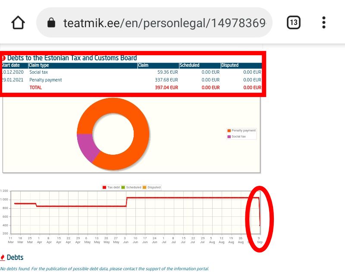Click the 59.36 EUR claim value
Viewport: 345px width, 272px height.
coord(168,72)
